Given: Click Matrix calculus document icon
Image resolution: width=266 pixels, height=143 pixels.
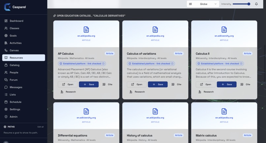Looking at the screenshot, I should coord(224,111).
